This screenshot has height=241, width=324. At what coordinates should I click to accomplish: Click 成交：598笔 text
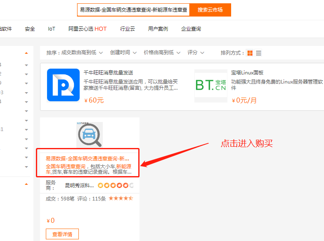point(60,199)
